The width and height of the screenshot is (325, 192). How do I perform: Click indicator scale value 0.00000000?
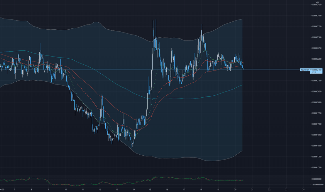317,179
